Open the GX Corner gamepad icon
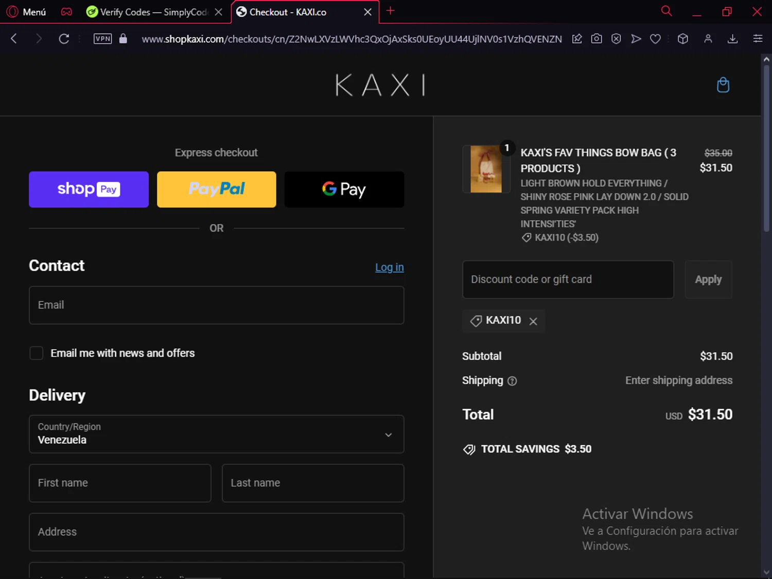This screenshot has height=579, width=772. coord(66,11)
